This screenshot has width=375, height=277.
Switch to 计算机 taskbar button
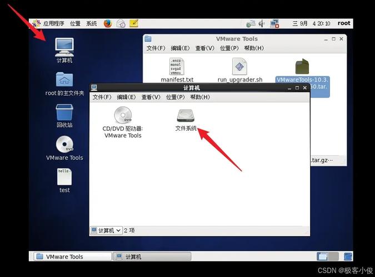[x=152, y=257]
